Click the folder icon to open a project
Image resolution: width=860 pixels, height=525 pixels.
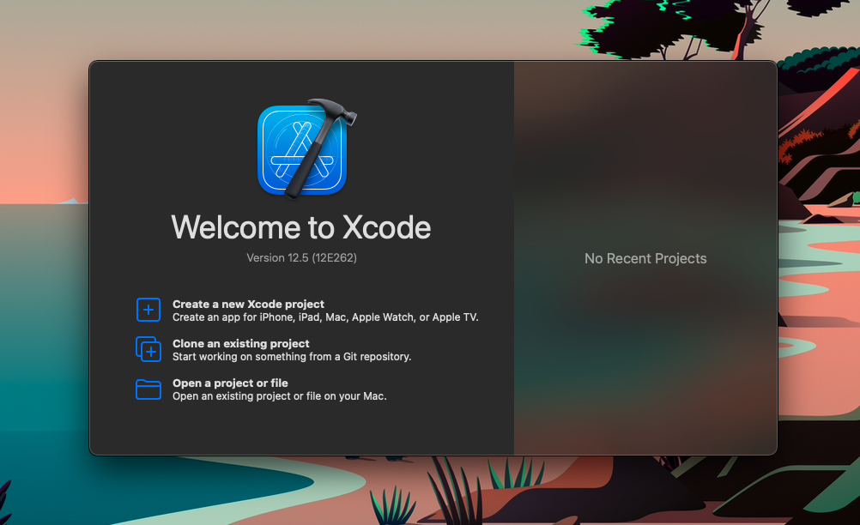coord(148,389)
